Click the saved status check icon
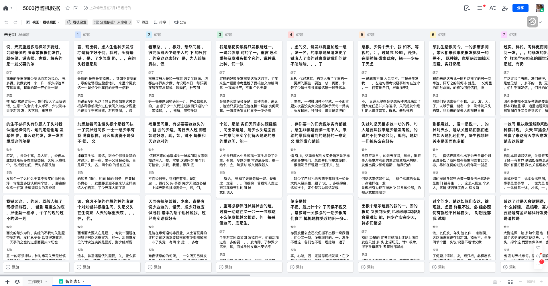 (85, 8)
